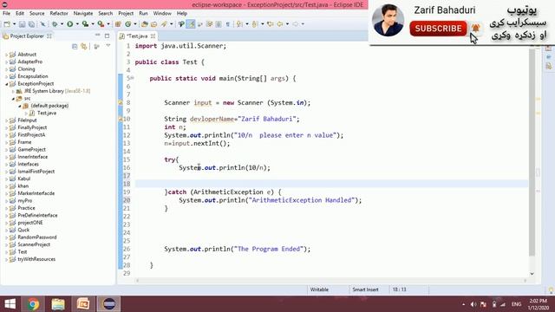Click Collapse All in Project Explorer
The width and height of the screenshot is (555, 312).
tap(75, 46)
